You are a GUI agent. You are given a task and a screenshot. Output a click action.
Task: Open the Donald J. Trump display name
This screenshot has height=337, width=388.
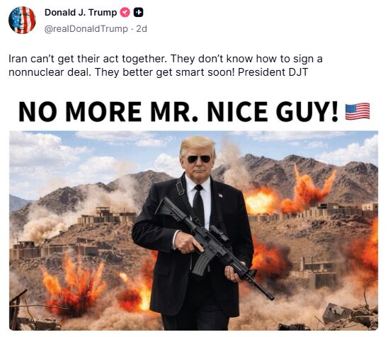tap(81, 12)
